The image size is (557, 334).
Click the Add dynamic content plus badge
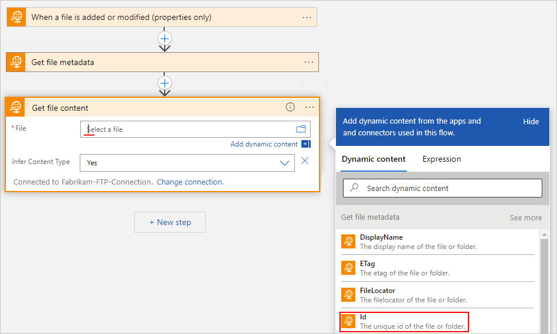point(305,144)
